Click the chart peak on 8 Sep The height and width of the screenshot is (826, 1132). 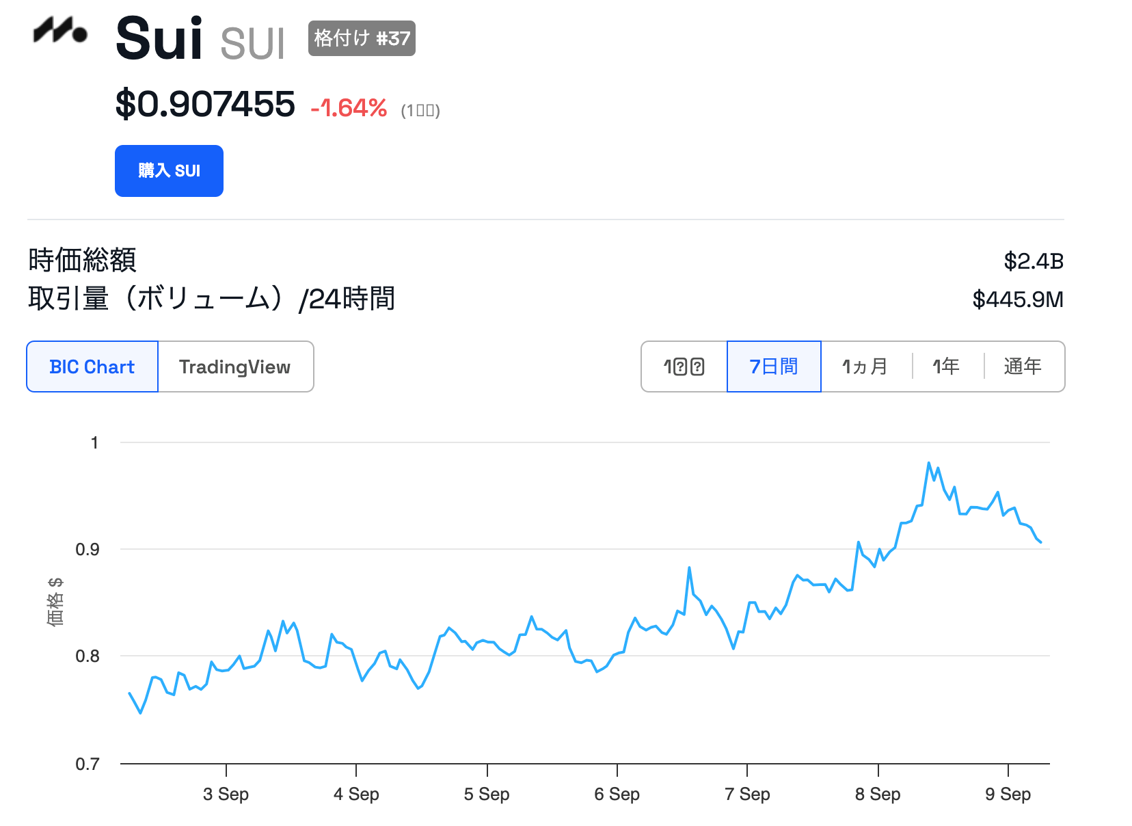(928, 463)
